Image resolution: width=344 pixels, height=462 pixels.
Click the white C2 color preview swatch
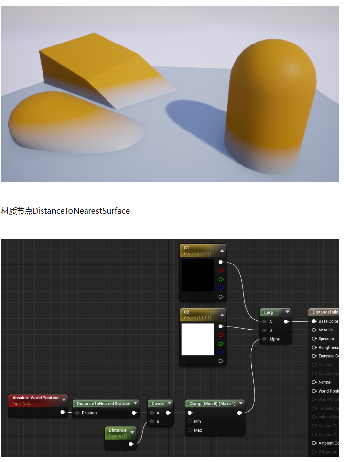[x=197, y=339]
